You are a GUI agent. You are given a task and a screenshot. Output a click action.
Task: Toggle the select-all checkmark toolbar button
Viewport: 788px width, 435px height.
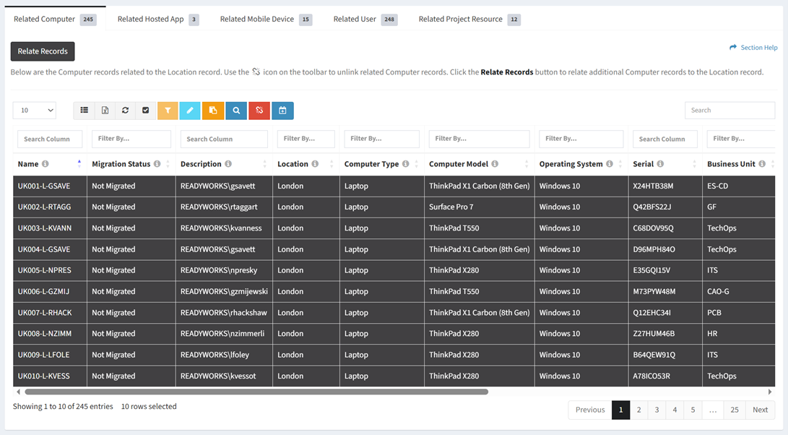coord(145,111)
